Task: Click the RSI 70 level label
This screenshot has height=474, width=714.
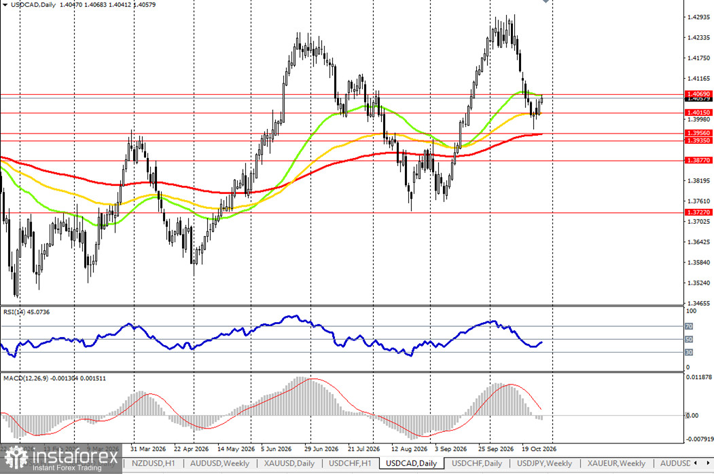Action: click(x=689, y=326)
